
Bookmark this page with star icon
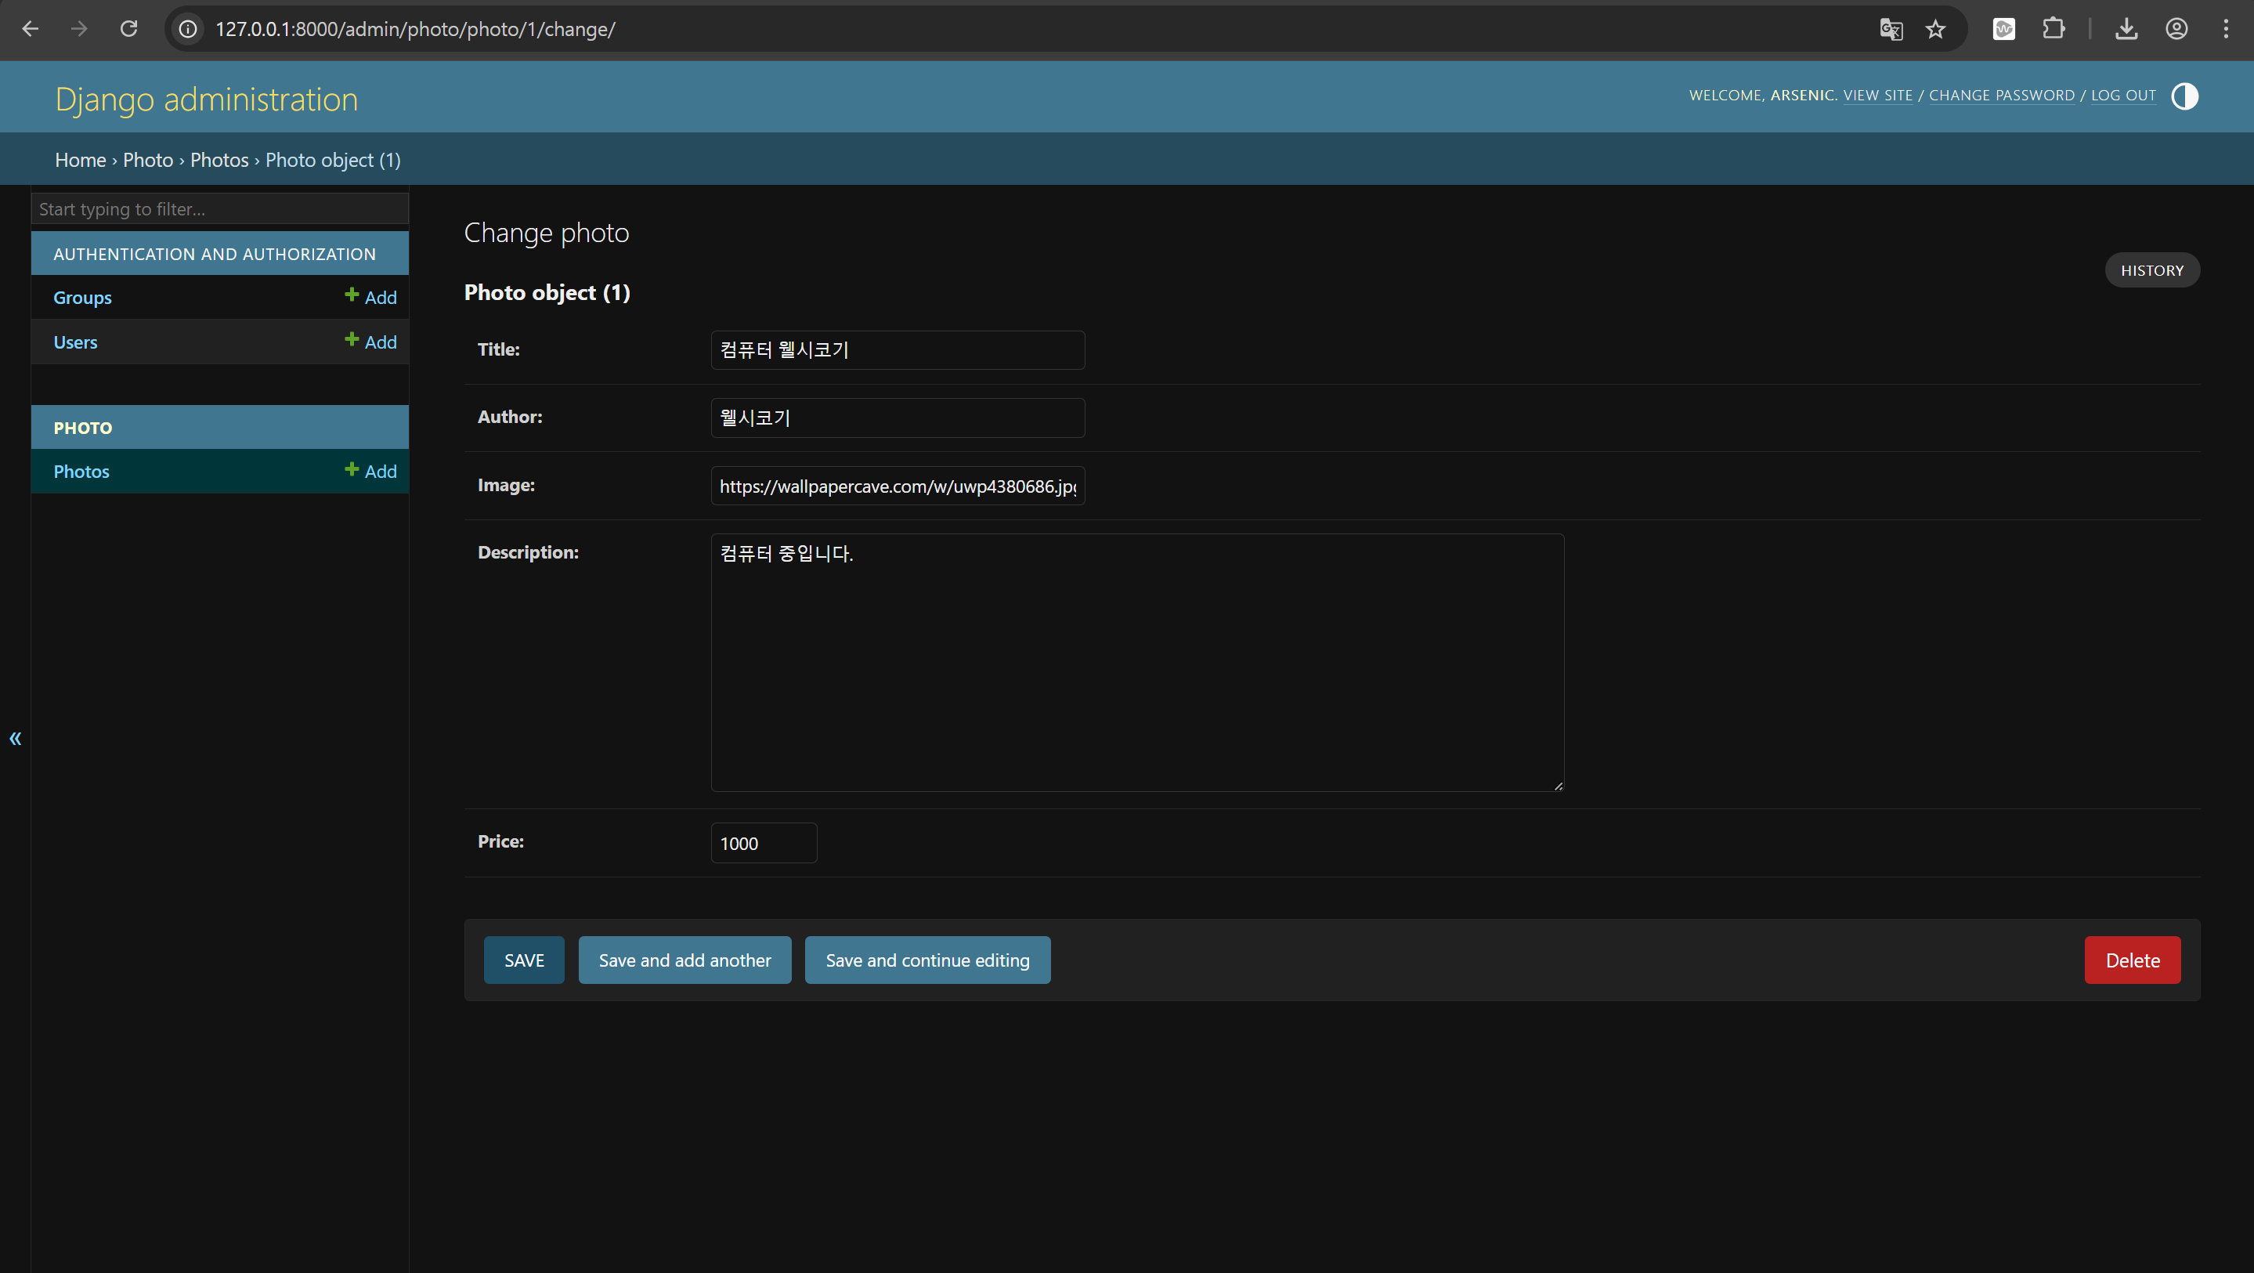click(1935, 29)
